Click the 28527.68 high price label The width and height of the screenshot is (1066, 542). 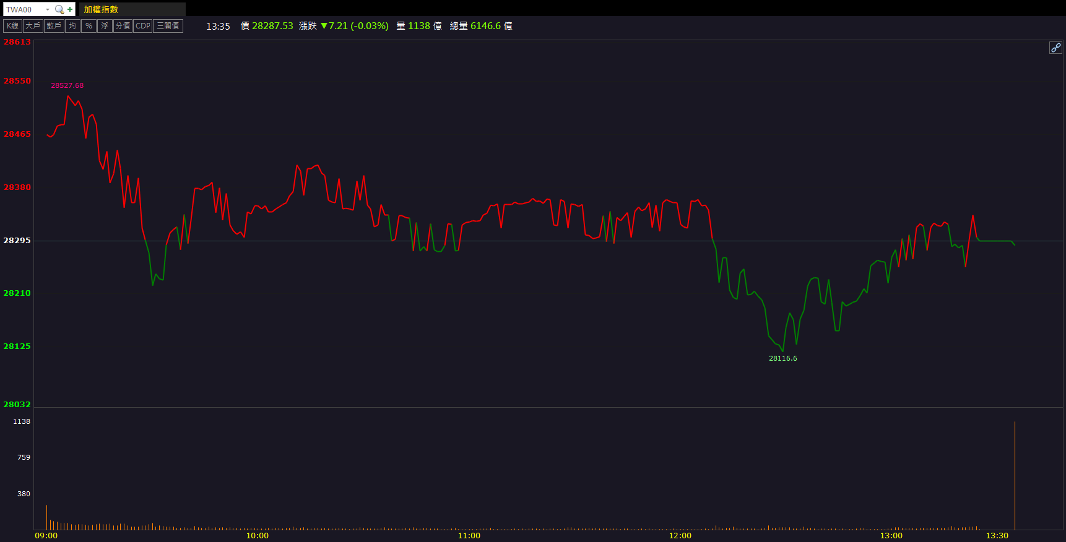pyautogui.click(x=67, y=85)
